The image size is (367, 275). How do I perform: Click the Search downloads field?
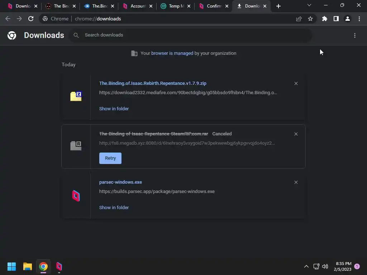[x=190, y=35]
